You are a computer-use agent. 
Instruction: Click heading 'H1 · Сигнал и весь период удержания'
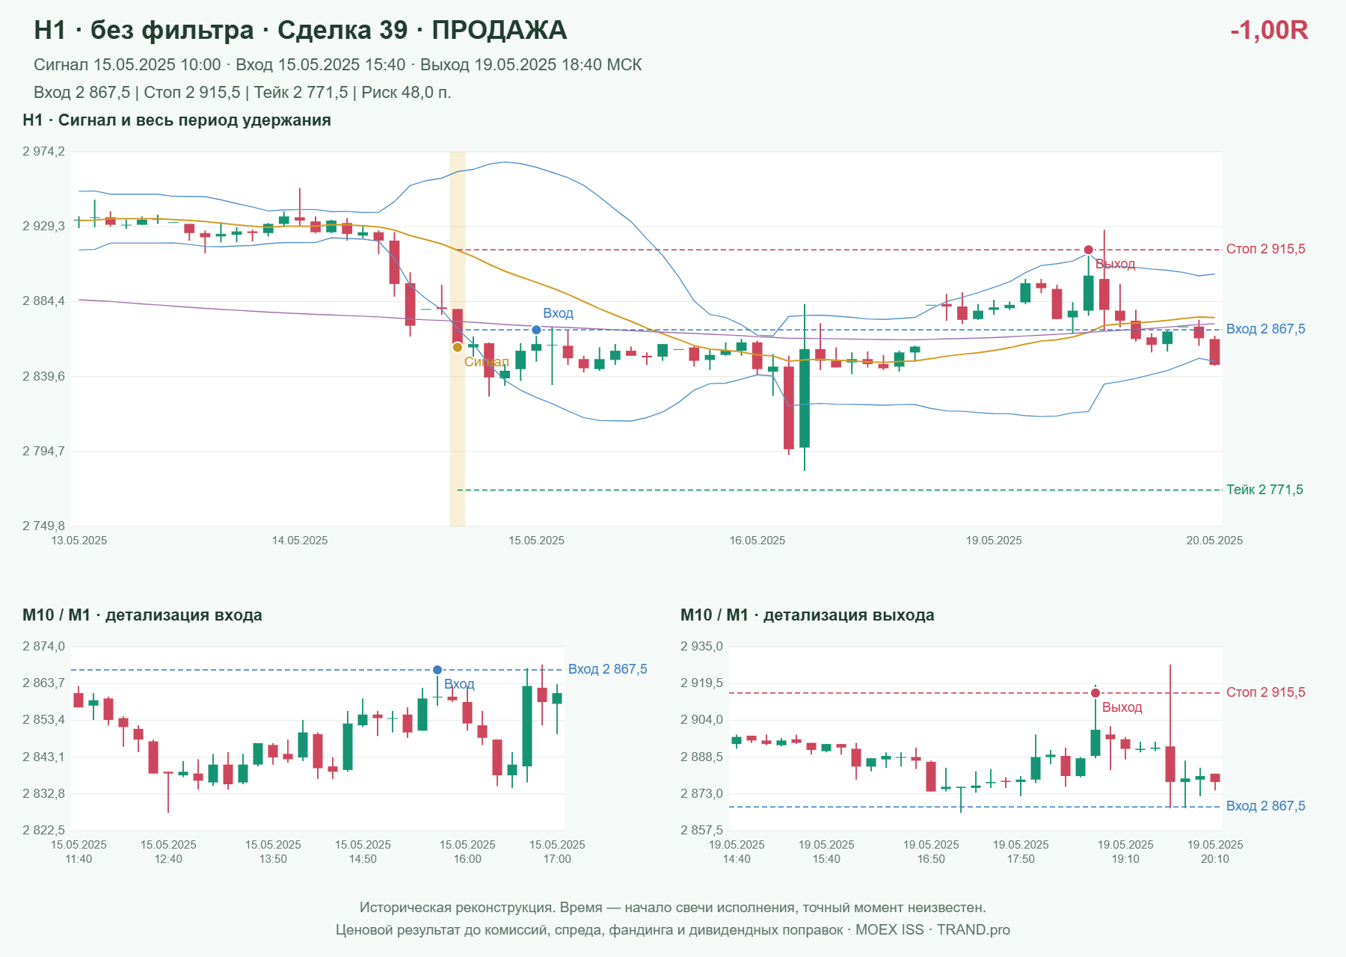[176, 120]
